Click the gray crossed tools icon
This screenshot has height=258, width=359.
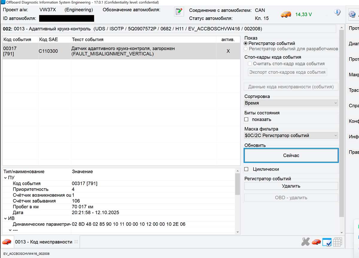305,242
